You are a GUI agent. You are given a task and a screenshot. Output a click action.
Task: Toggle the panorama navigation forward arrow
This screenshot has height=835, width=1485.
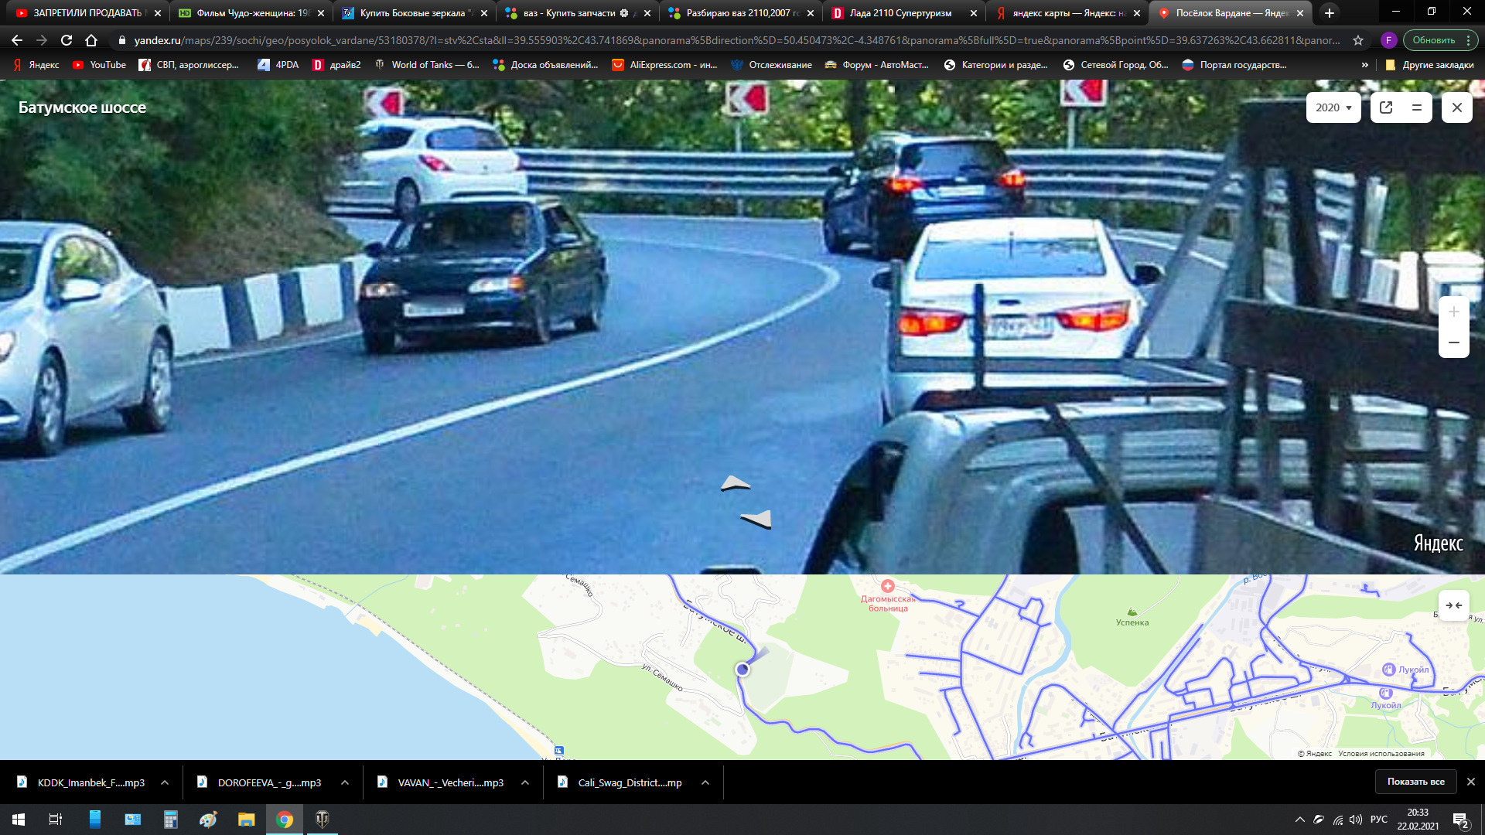[734, 483]
